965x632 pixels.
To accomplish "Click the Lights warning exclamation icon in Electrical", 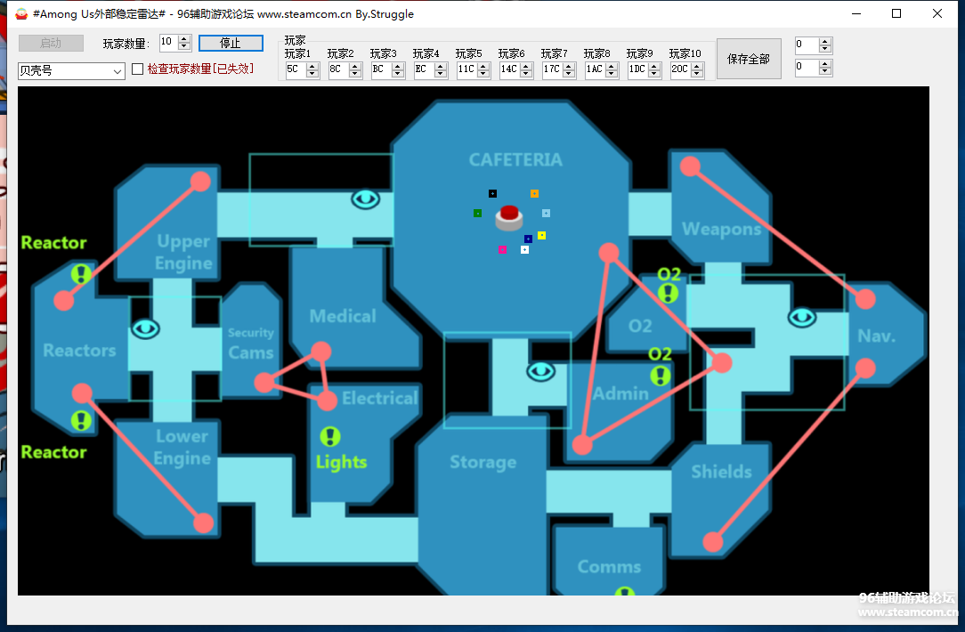I will tap(331, 436).
